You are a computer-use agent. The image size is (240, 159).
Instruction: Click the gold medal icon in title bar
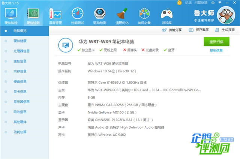tap(179, 3)
